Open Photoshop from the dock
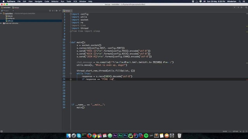Image resolution: width=248 pixels, height=139 pixels. [x=126, y=136]
